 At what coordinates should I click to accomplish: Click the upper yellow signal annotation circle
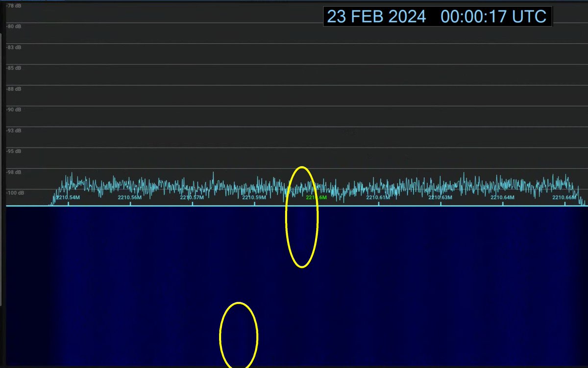pyautogui.click(x=302, y=217)
